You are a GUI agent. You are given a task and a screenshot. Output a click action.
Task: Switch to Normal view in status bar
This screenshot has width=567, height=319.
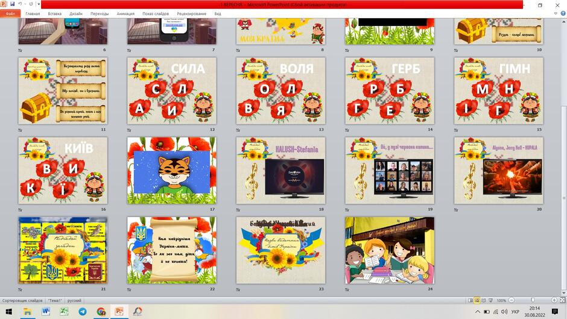[x=470, y=300]
